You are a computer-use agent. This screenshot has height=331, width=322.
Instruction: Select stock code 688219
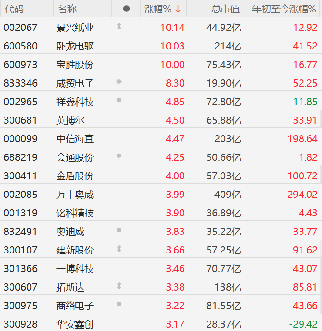point(20,157)
